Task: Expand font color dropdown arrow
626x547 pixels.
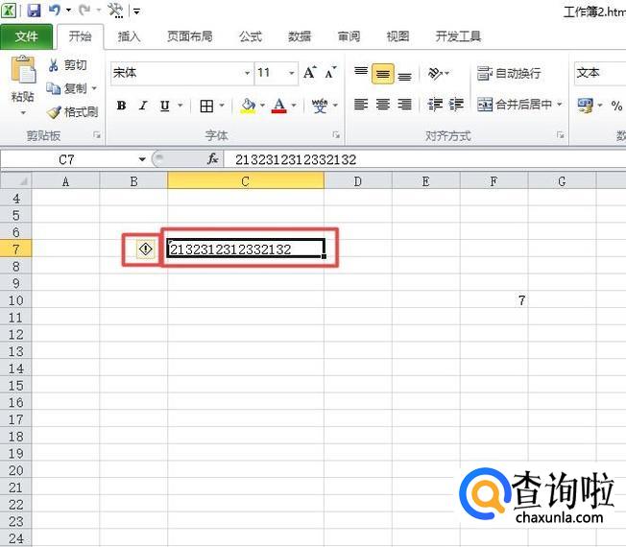Action: (294, 106)
